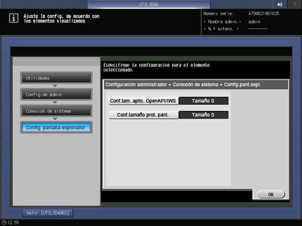This screenshot has height=226, width=302.
Task: Click the speaker volume icon
Action: pyautogui.click(x=280, y=4)
